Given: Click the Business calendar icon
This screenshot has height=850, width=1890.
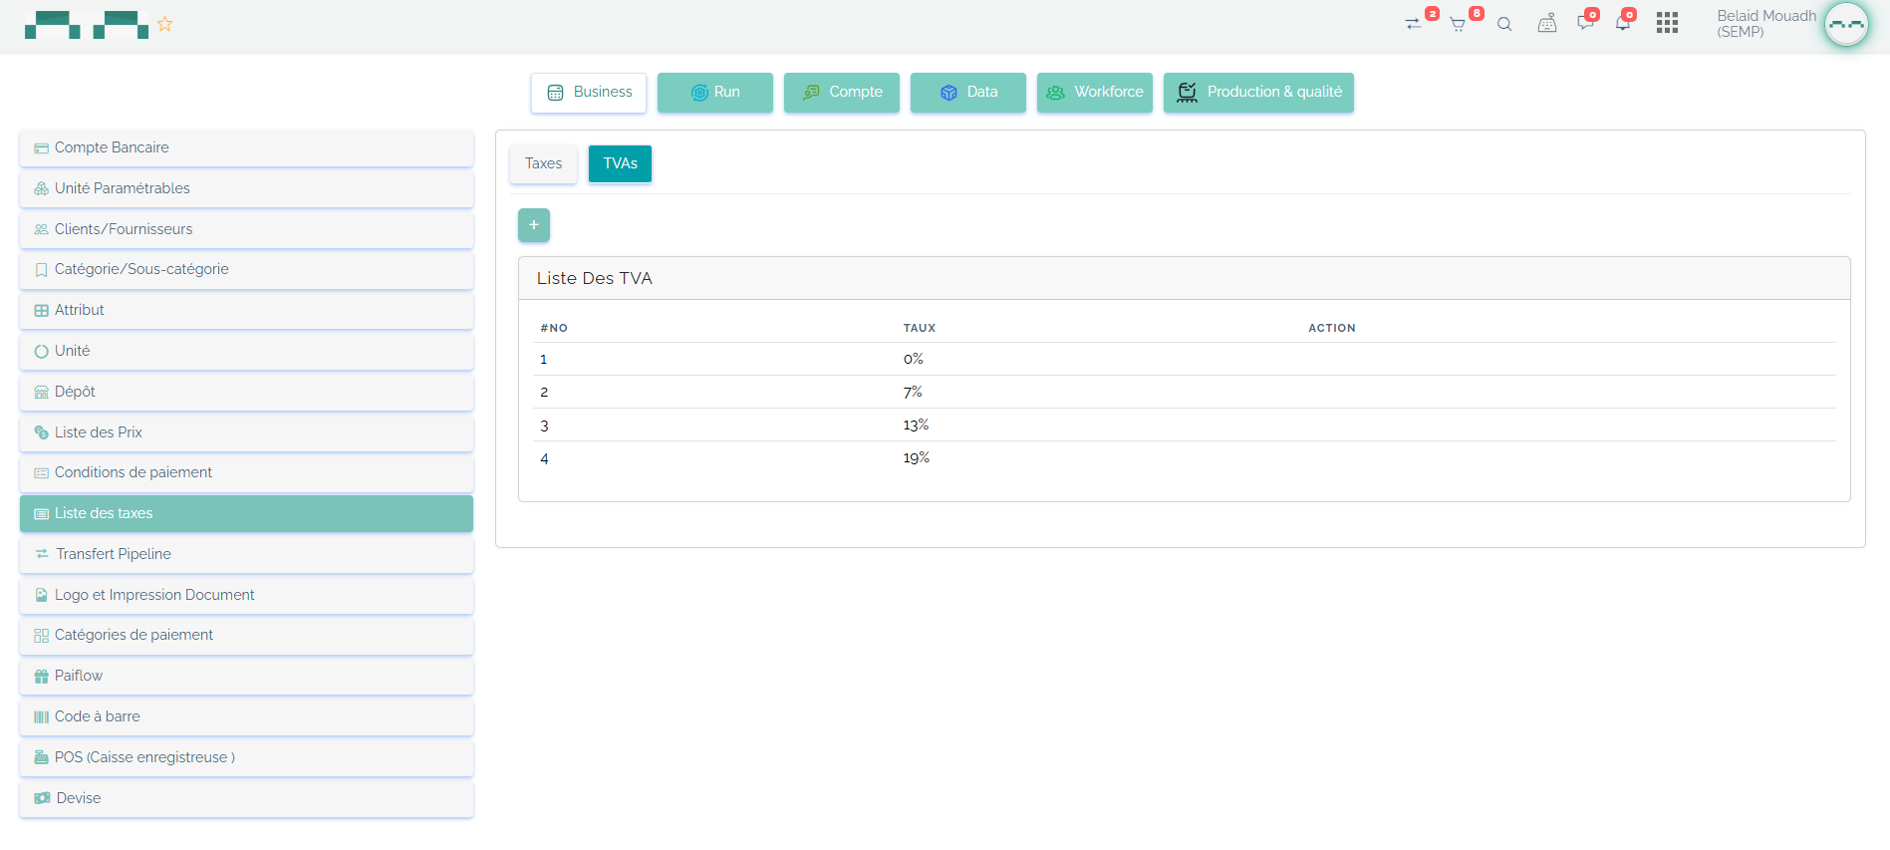Looking at the screenshot, I should click(556, 93).
